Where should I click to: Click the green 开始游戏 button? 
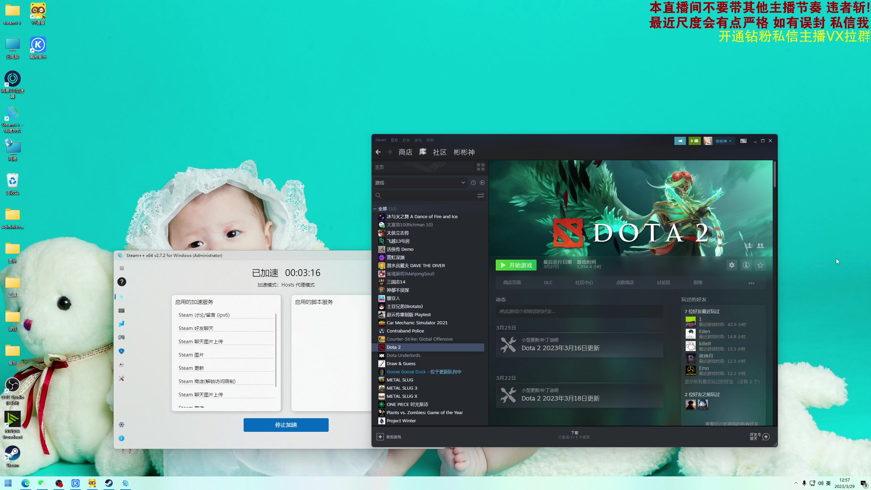(x=516, y=265)
